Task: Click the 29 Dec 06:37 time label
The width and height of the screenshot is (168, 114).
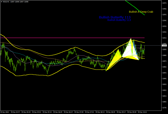Action: click(x=68, y=112)
